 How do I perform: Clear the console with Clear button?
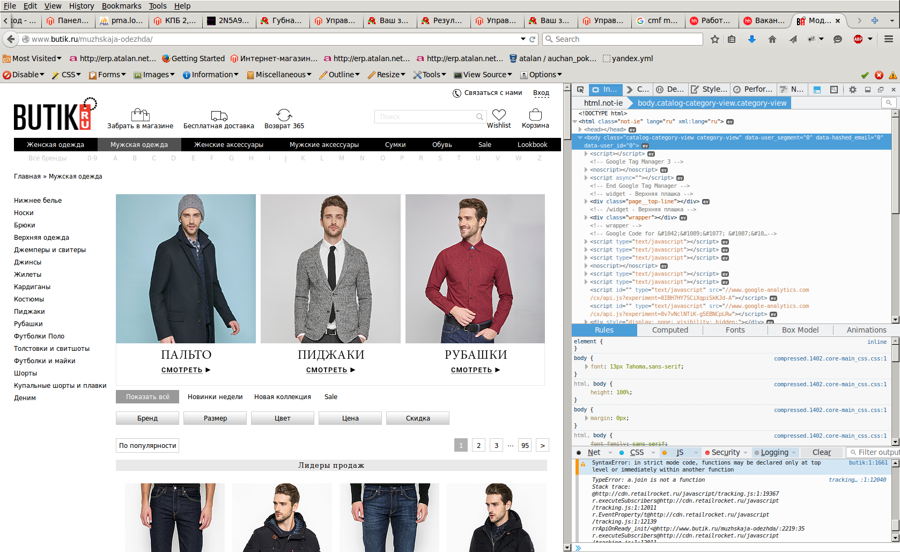pos(822,452)
